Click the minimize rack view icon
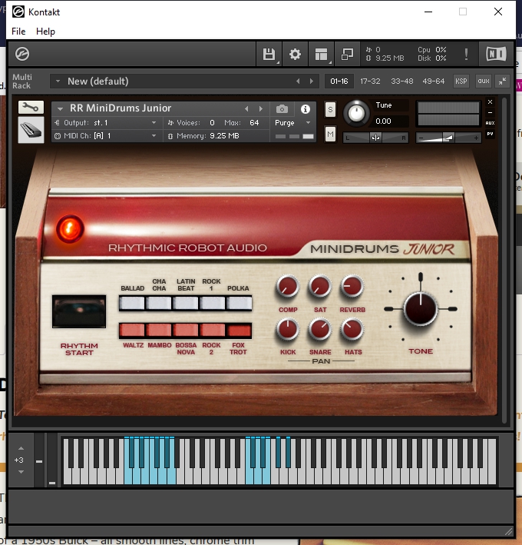Image resolution: width=522 pixels, height=545 pixels. pyautogui.click(x=347, y=54)
